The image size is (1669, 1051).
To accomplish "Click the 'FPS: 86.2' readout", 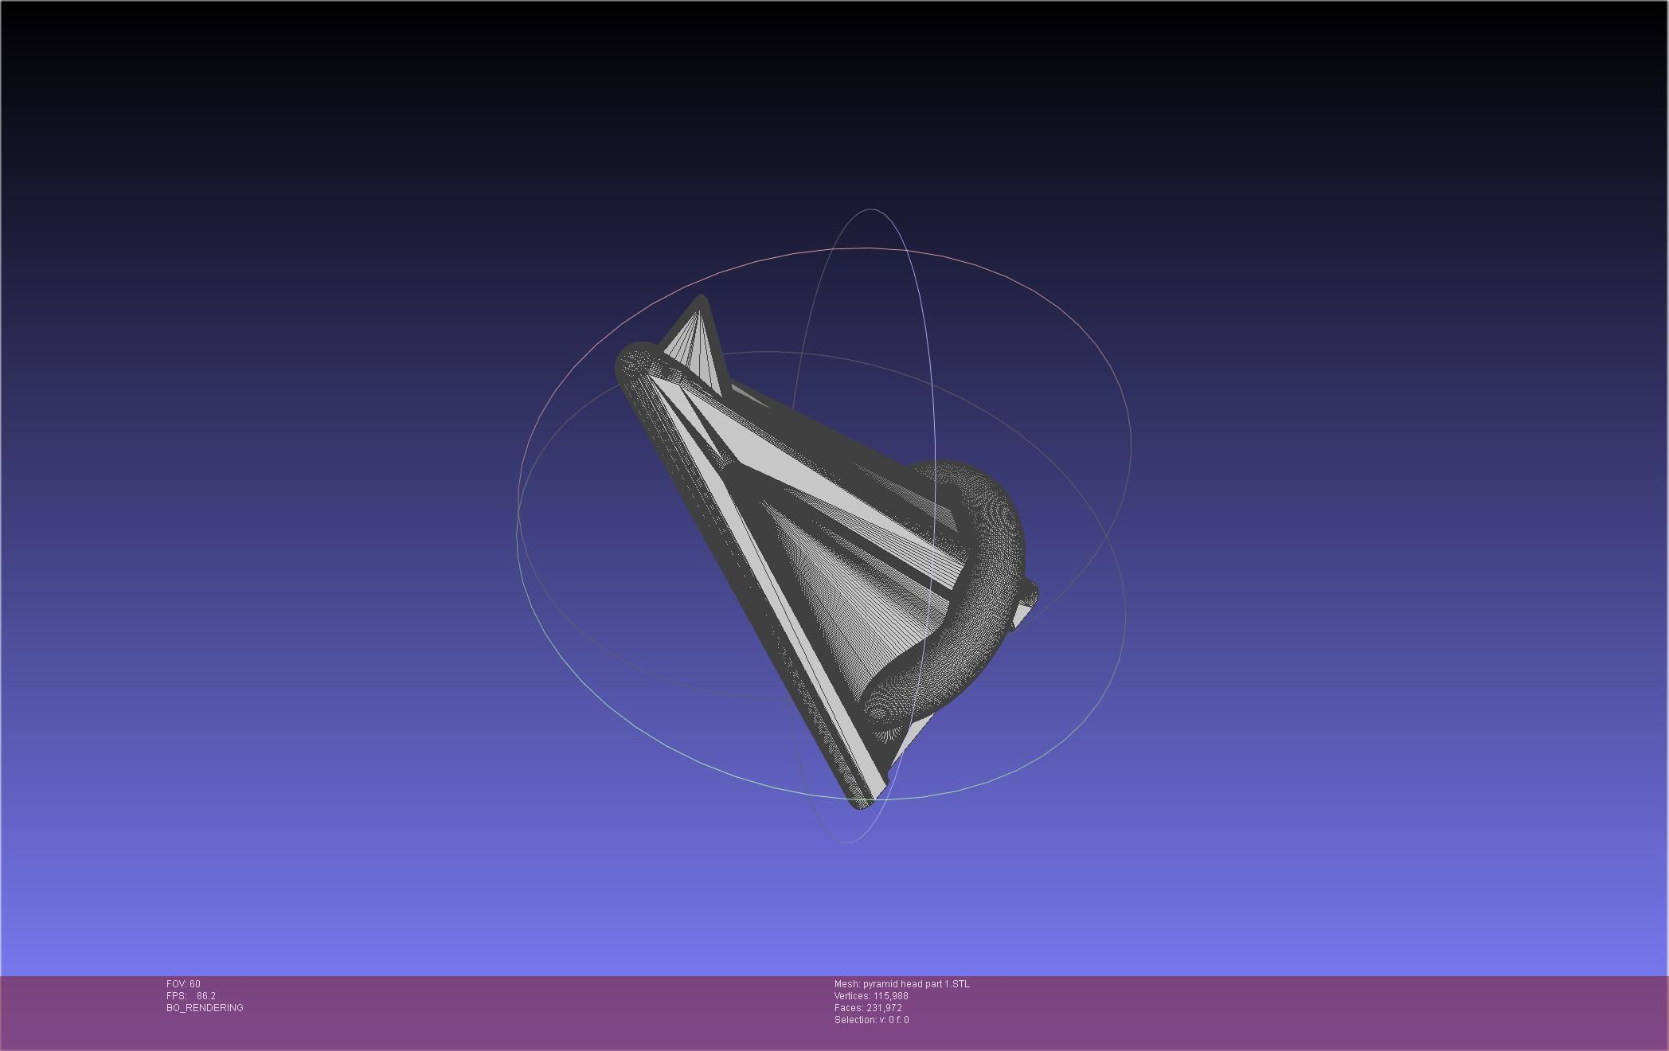I will coord(191,996).
